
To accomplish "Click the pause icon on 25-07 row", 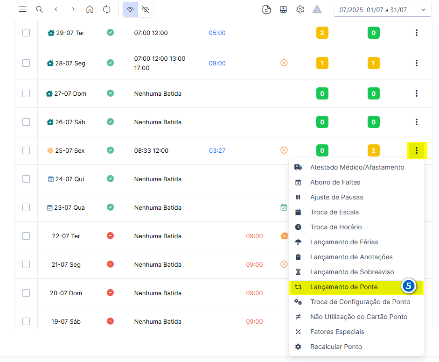I will [x=284, y=150].
